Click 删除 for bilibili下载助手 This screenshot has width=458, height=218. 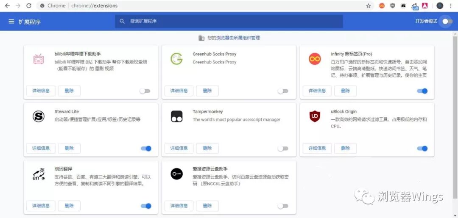(69, 91)
